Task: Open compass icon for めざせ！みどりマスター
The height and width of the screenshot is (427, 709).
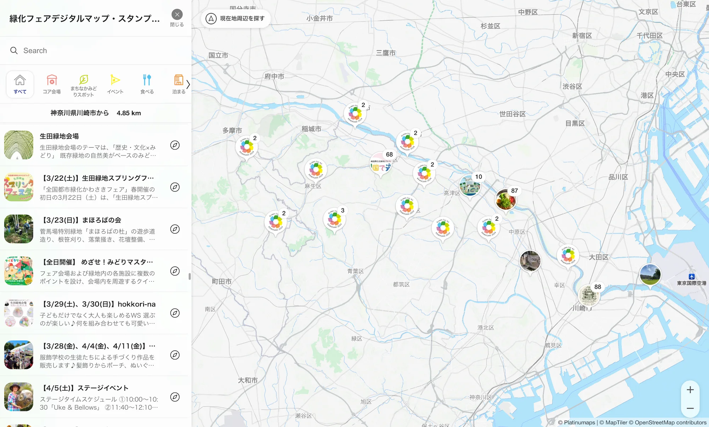Action: tap(175, 271)
